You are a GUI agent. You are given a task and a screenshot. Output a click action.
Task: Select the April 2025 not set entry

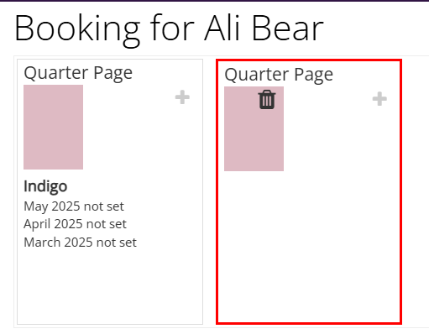click(x=75, y=224)
